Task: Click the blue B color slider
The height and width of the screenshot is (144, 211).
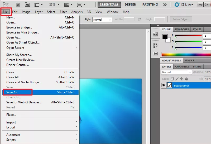Action: (188, 47)
